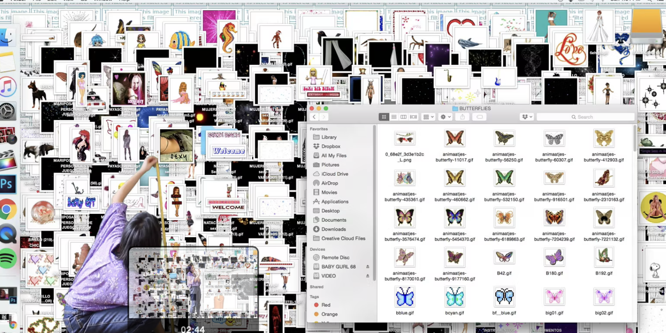Select the big02.gif butterfly
The width and height of the screenshot is (666, 333).
click(604, 296)
